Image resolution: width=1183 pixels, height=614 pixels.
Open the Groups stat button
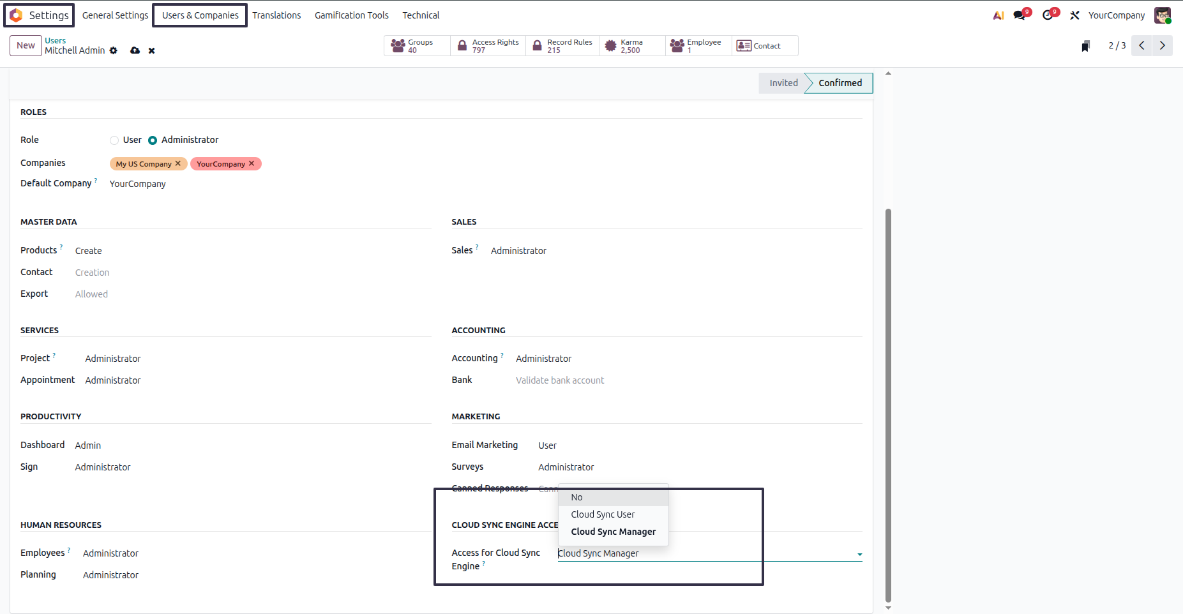(x=417, y=46)
